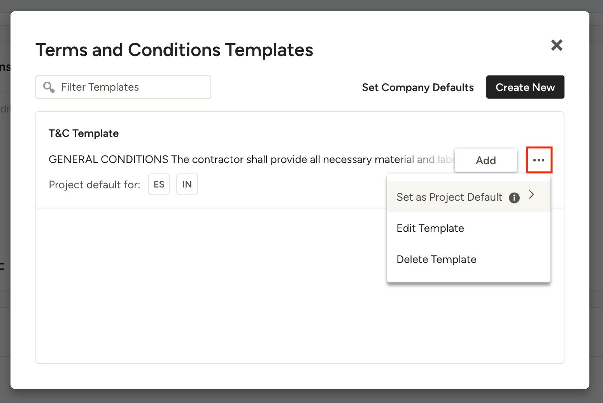Image resolution: width=603 pixels, height=403 pixels.
Task: Click the IN project default badge
Action: point(187,184)
